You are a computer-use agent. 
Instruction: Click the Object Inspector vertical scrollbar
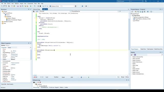tap(31, 55)
